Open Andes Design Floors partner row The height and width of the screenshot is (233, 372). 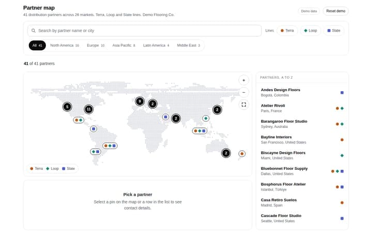302,93
